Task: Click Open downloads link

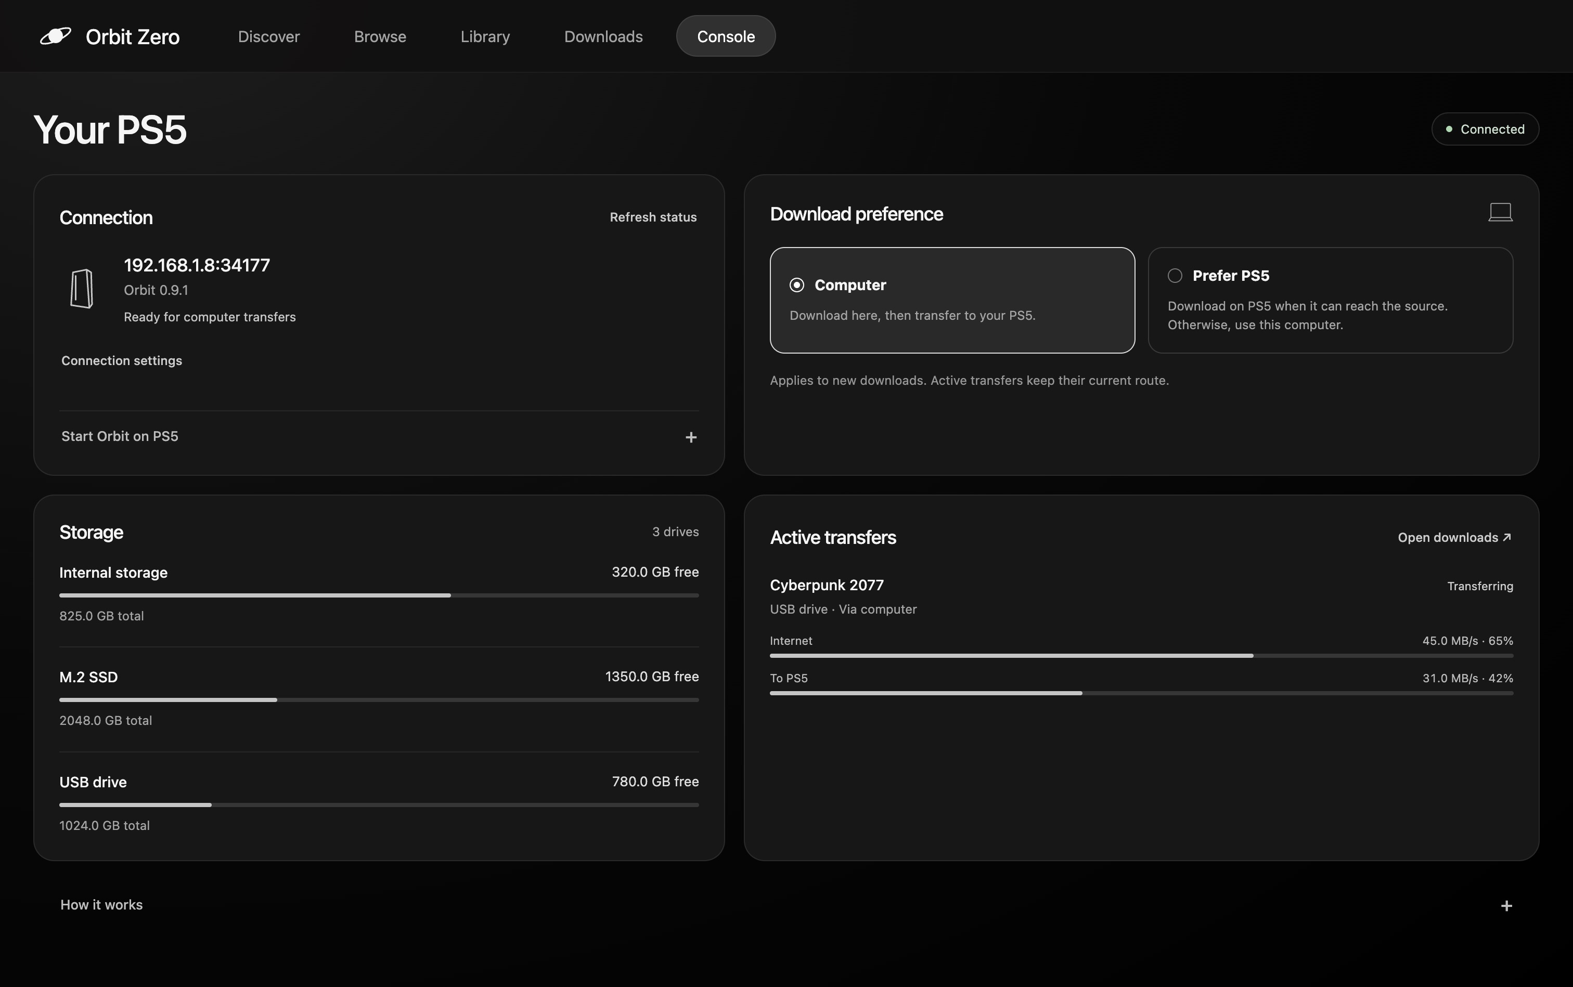Action: 1454,538
